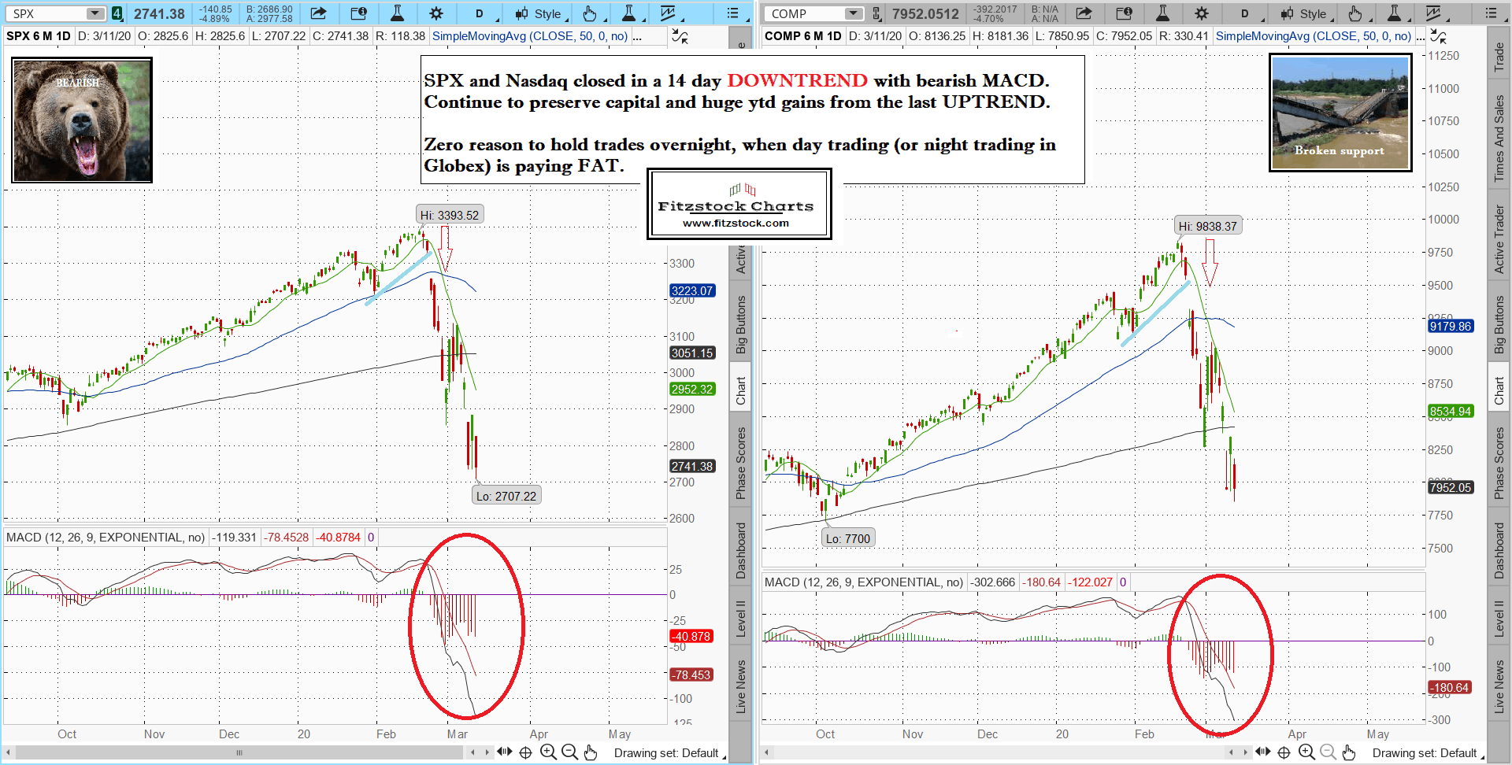Screen dimensions: 1512x765
Task: Click SimpleMovingAvg study label on SPX chart
Action: pos(529,36)
